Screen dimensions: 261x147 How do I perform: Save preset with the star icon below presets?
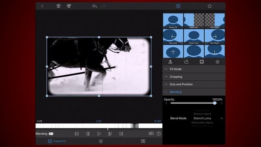(217, 62)
